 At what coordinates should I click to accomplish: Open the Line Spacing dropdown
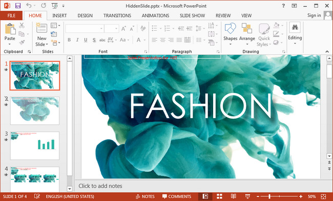point(200,28)
